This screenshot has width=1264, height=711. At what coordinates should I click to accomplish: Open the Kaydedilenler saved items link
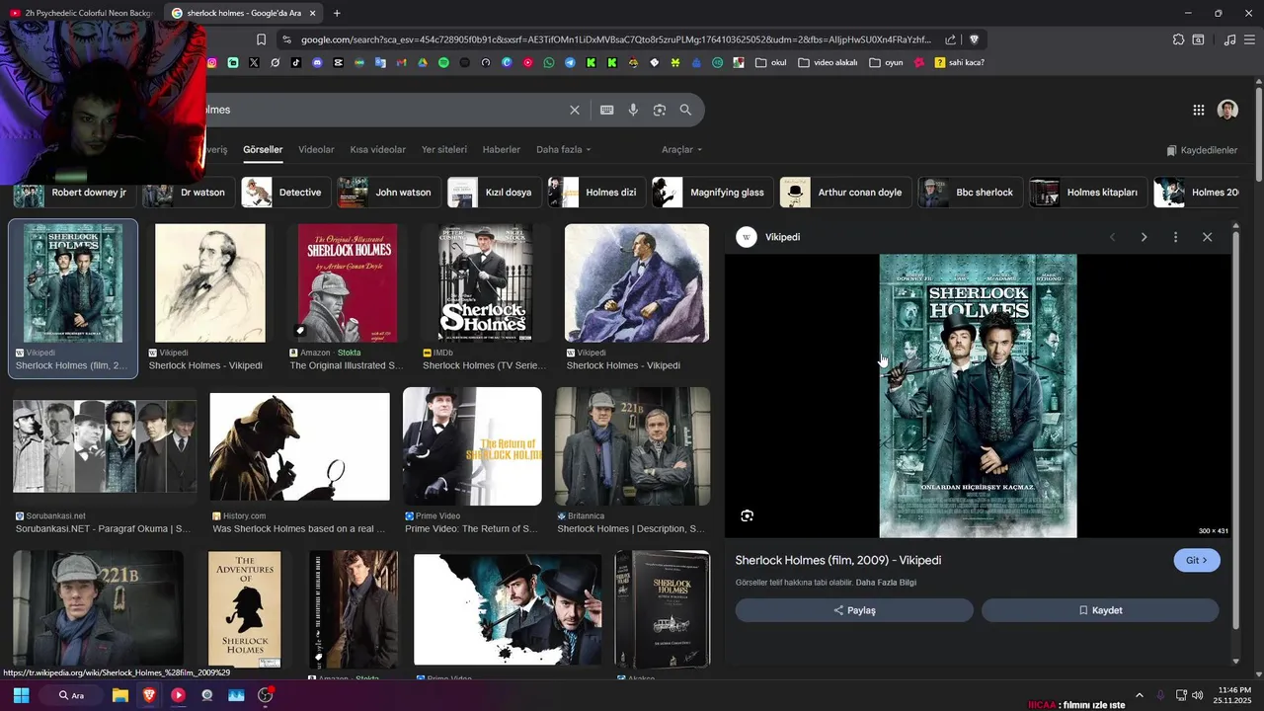1202,150
